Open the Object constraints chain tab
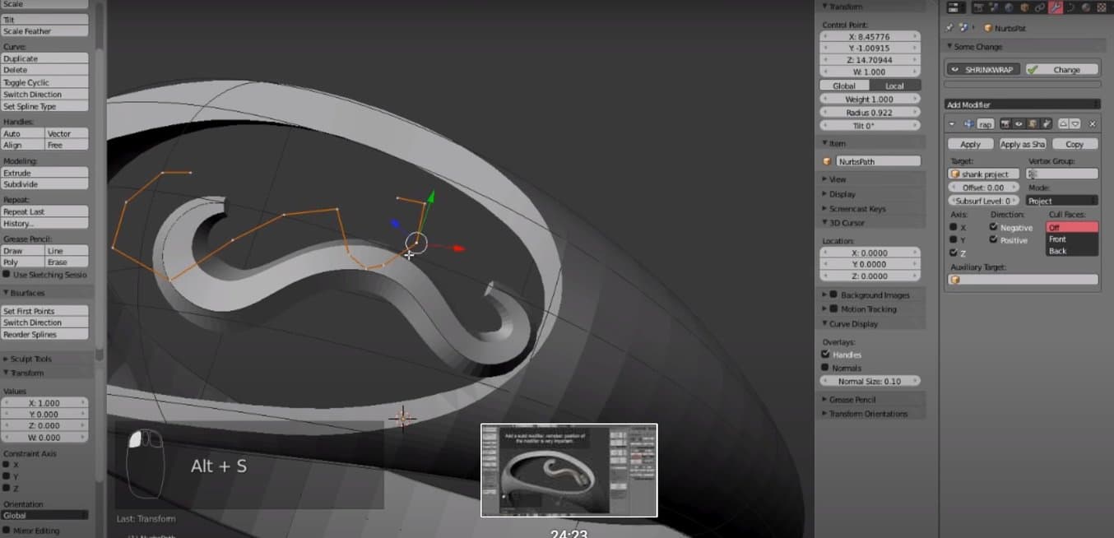1114x538 pixels. 1041,7
